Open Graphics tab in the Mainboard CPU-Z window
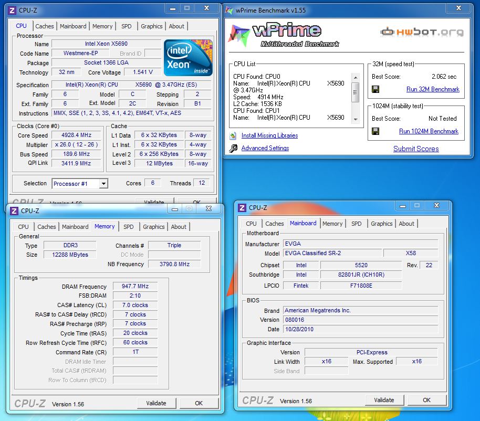Image resolution: width=480 pixels, height=421 pixels. pos(381,224)
